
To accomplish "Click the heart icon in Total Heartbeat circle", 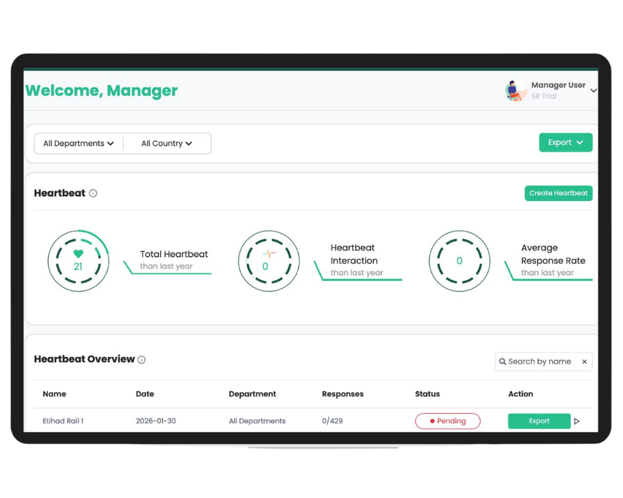I will pyautogui.click(x=78, y=253).
